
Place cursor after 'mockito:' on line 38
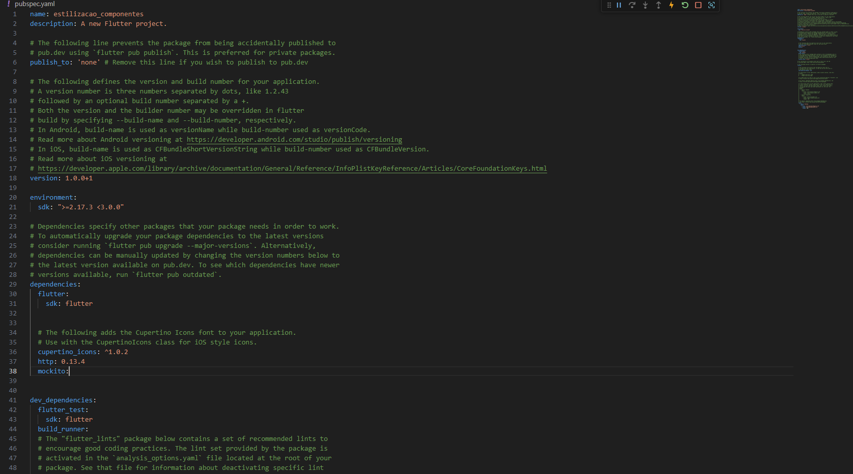tap(69, 371)
